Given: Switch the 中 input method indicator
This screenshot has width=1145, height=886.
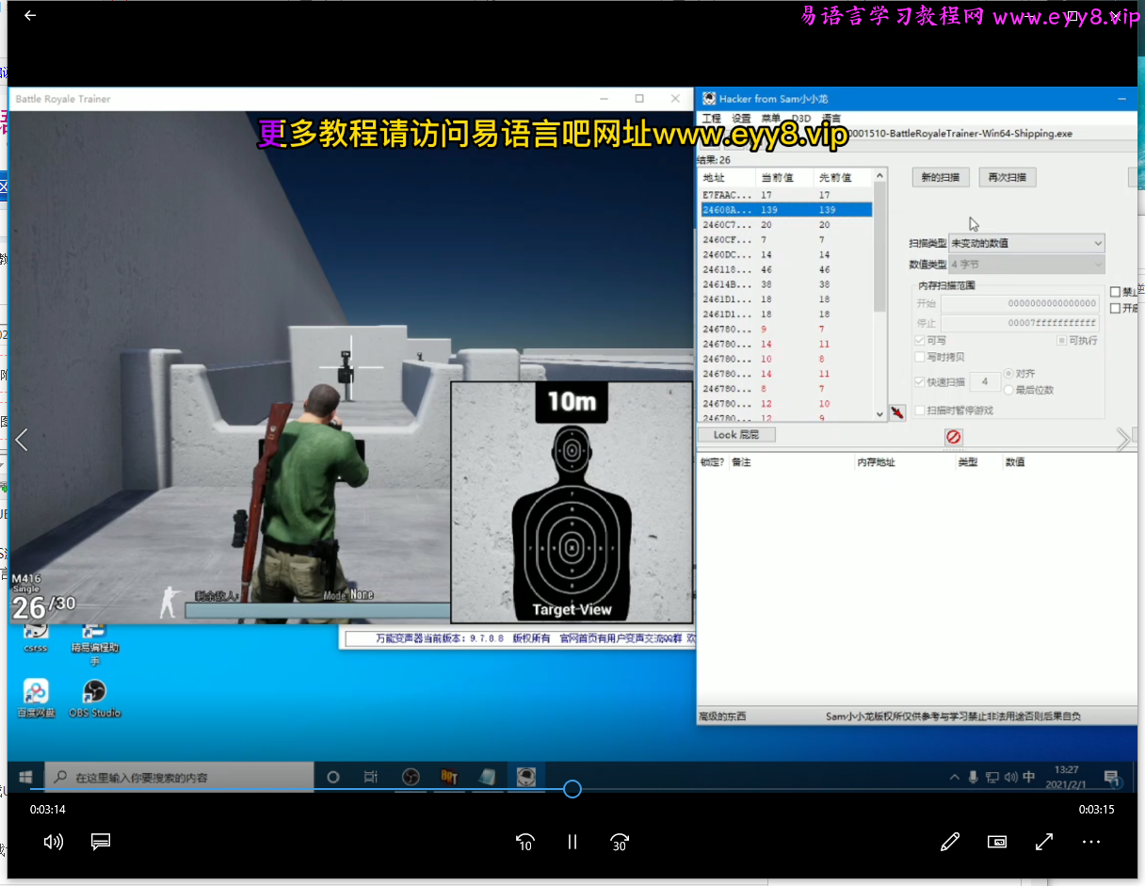Looking at the screenshot, I should [1029, 777].
